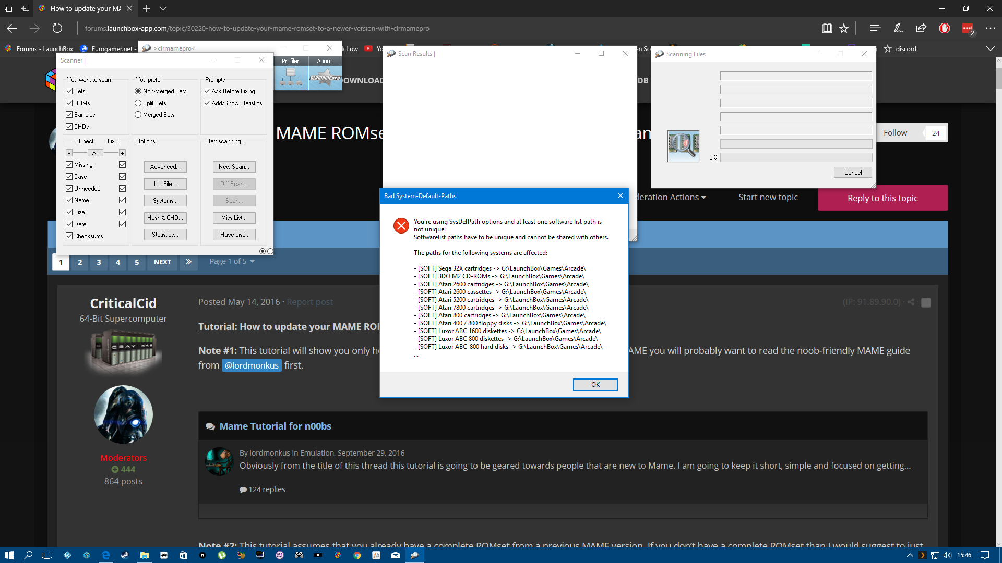Click Cancel in Scanning Files window
Screen dimensions: 1002x563
click(853, 172)
